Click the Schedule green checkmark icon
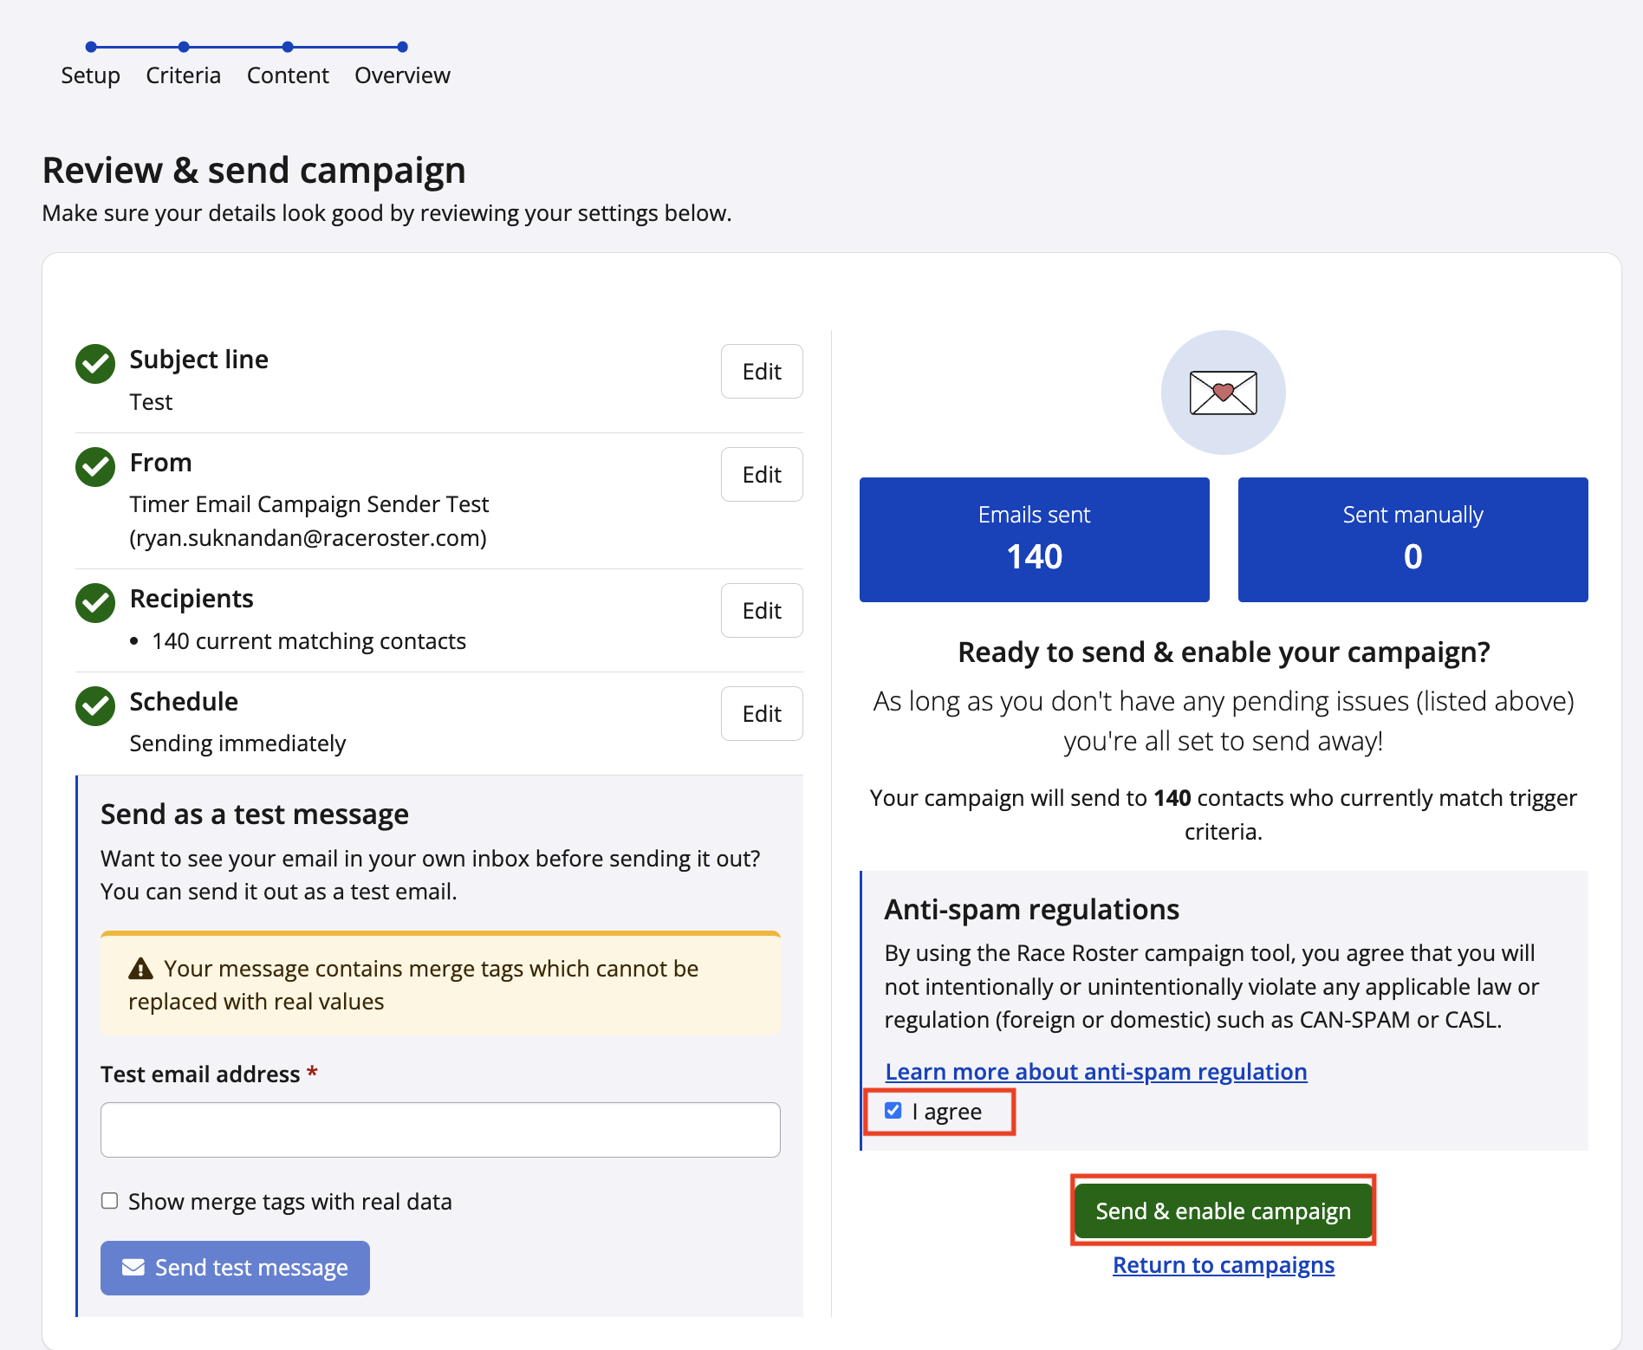 [x=95, y=706]
